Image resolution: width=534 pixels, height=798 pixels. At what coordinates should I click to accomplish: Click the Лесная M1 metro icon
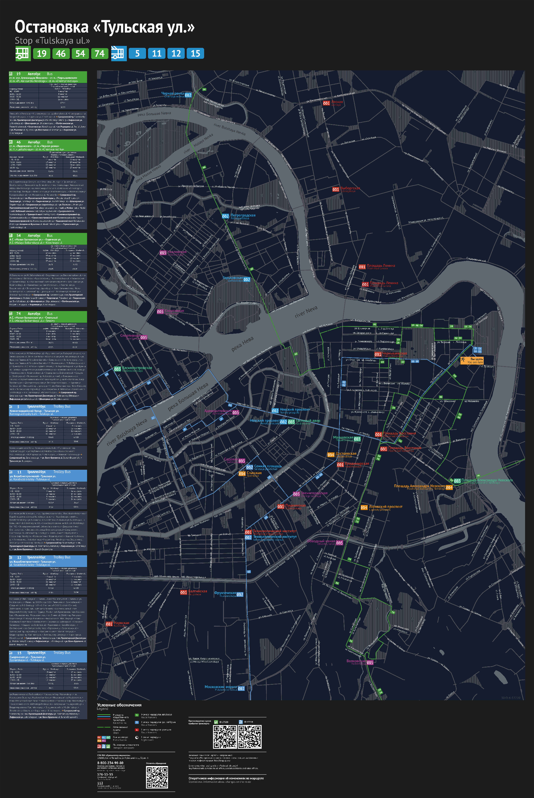[326, 103]
